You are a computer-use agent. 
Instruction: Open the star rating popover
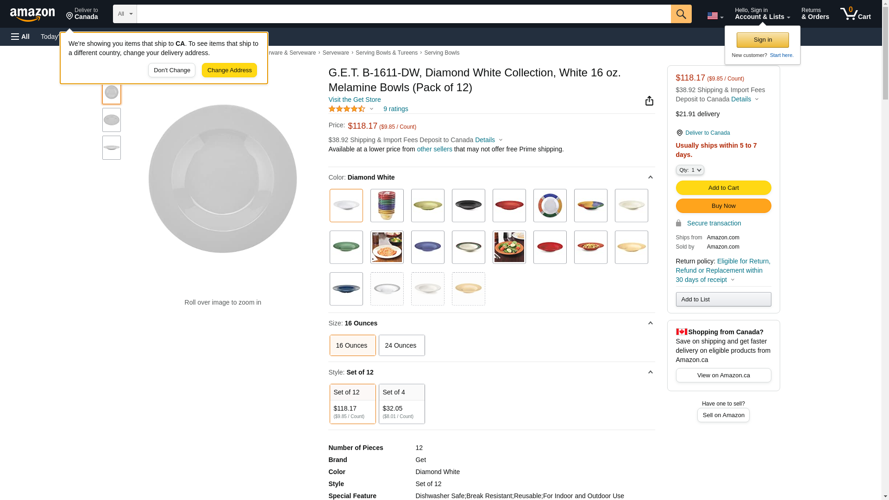[x=351, y=109]
